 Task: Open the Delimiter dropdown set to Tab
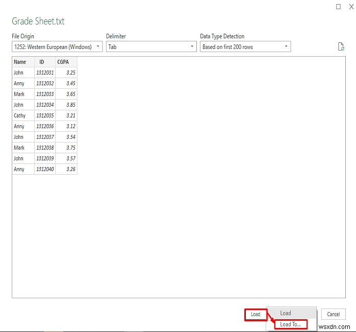151,46
